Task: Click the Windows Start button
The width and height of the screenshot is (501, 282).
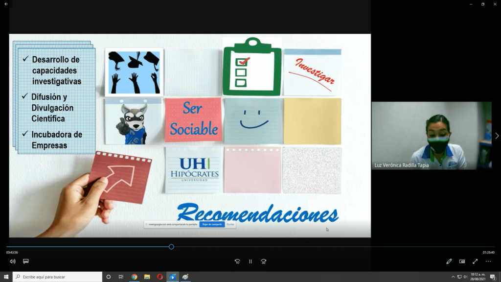Action: point(6,277)
